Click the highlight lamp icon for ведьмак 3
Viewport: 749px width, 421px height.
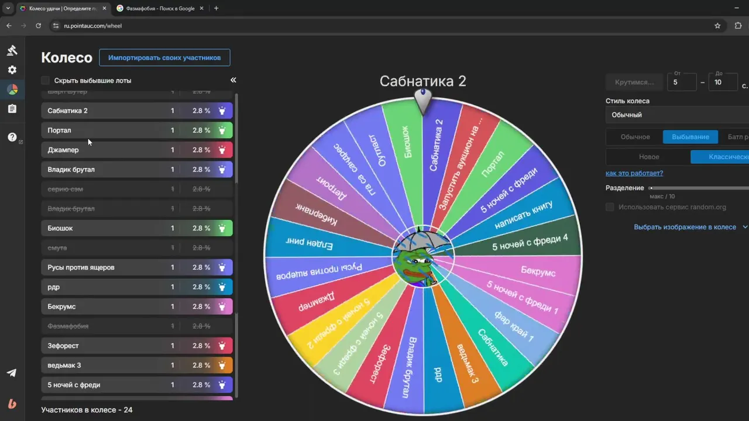pos(222,365)
